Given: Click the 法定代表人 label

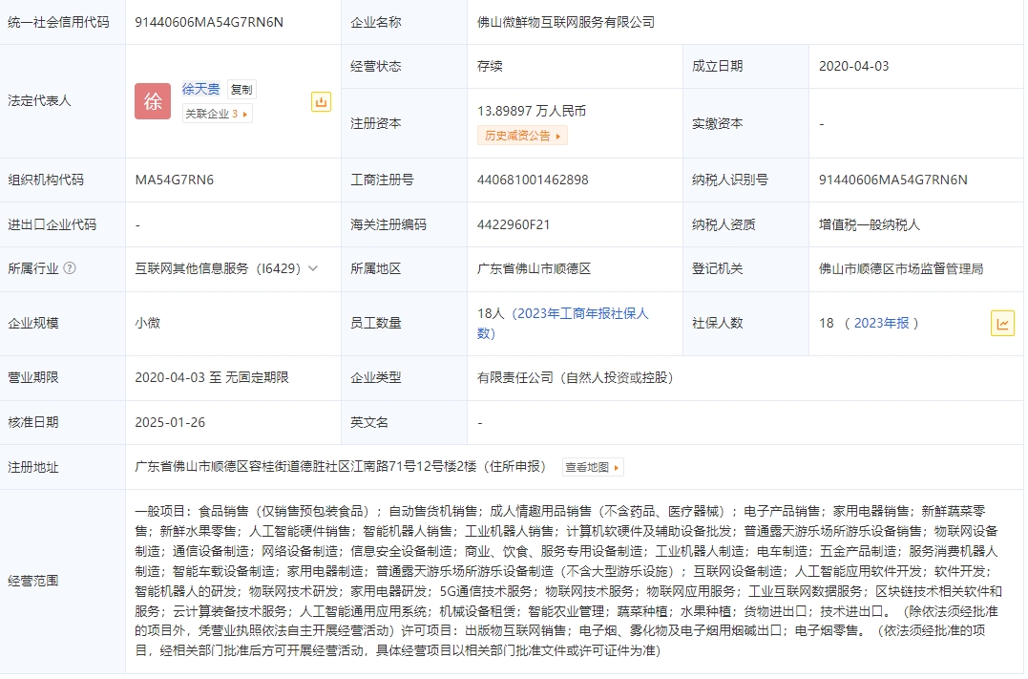Looking at the screenshot, I should (x=39, y=101).
